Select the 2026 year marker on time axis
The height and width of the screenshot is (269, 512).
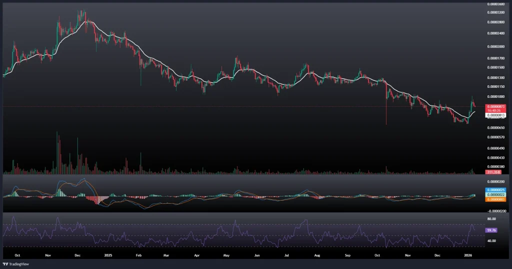point(467,255)
